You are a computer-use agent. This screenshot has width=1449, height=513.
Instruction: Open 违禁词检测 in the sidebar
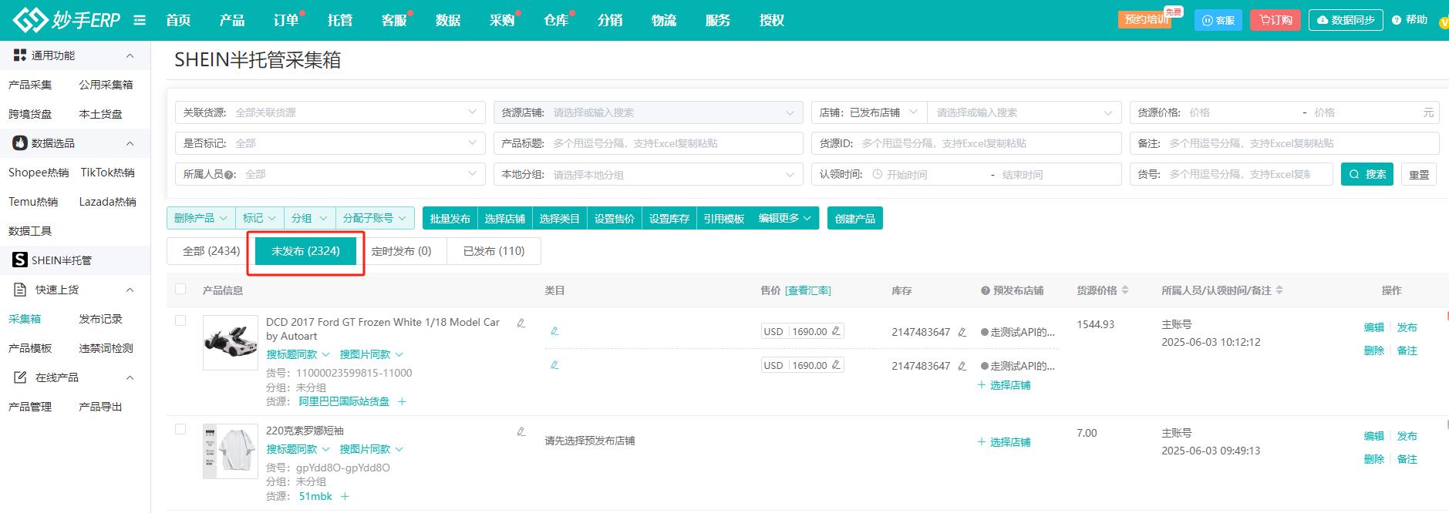106,348
